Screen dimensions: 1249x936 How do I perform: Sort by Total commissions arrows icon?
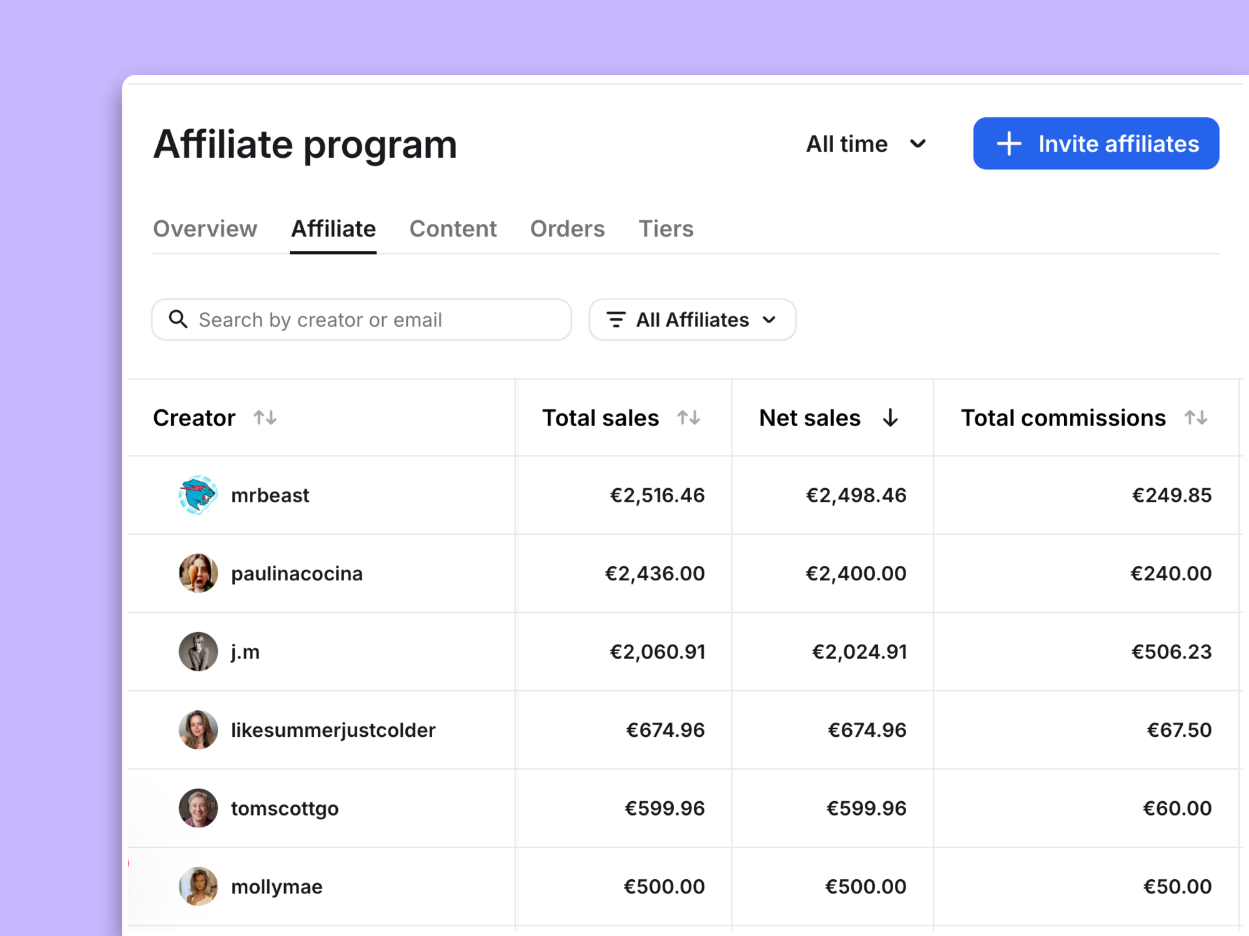click(1196, 417)
